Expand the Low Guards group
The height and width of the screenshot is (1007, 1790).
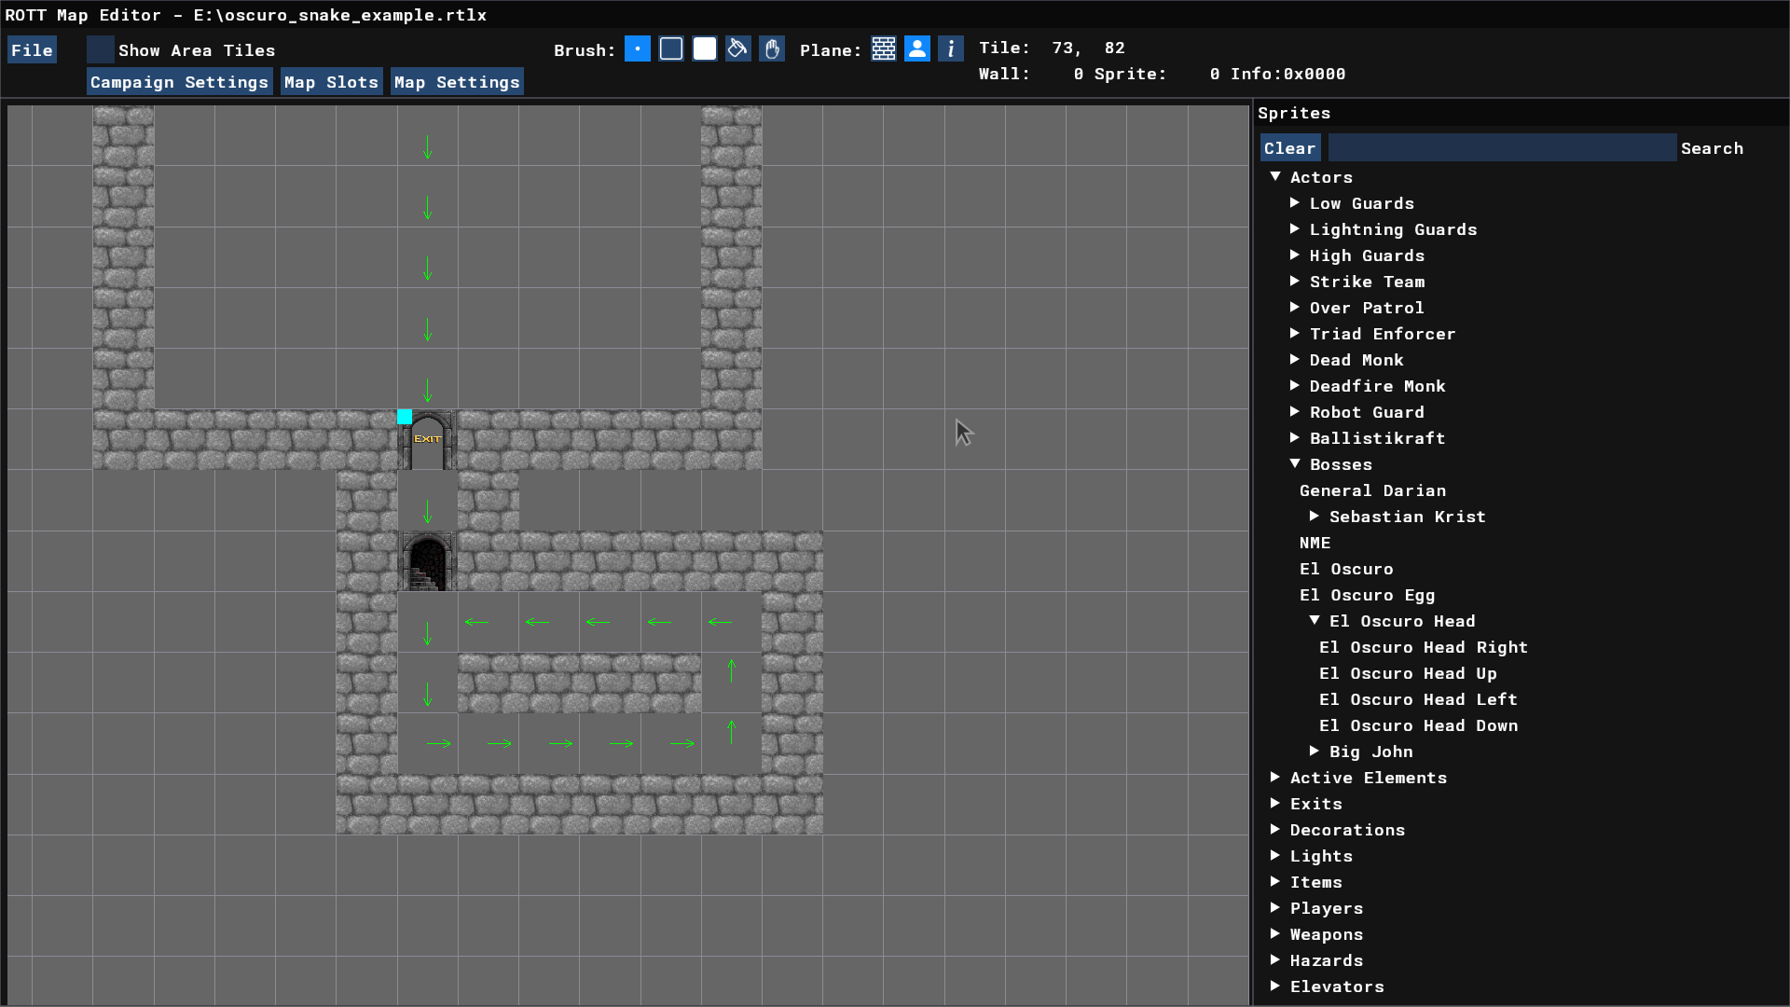coord(1295,203)
